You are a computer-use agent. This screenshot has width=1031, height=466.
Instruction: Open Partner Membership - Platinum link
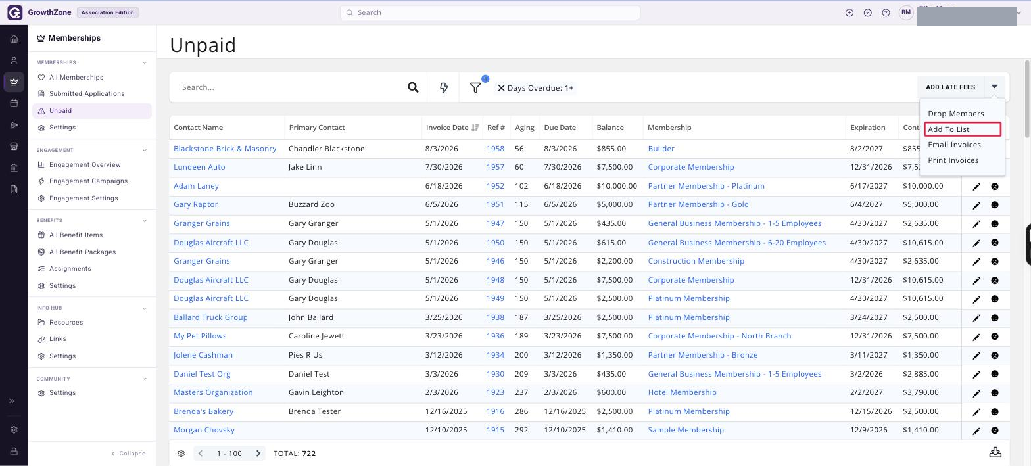pos(706,186)
